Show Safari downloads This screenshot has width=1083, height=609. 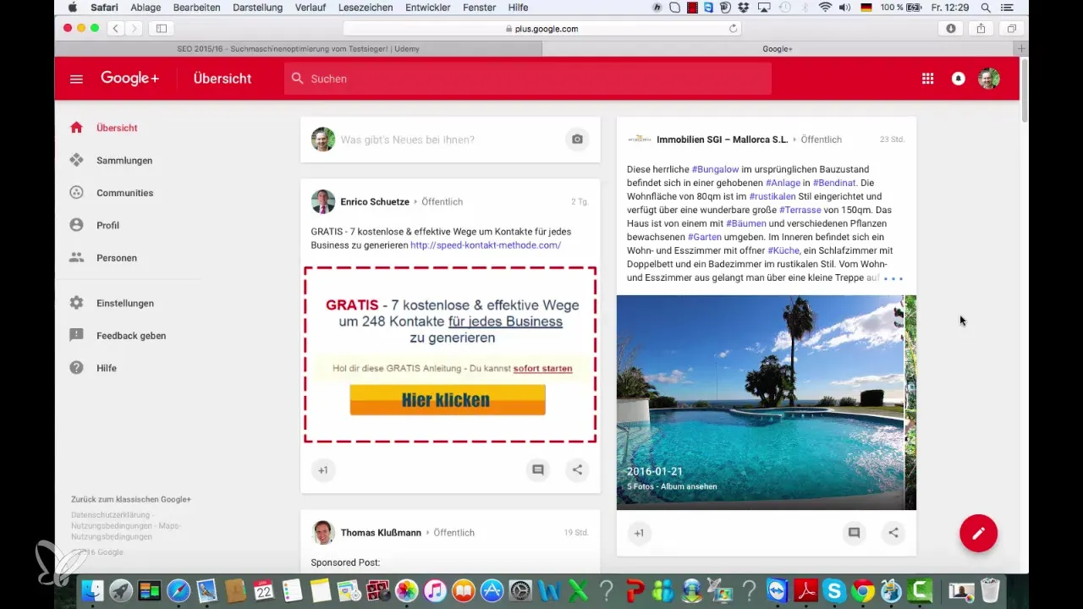(951, 28)
